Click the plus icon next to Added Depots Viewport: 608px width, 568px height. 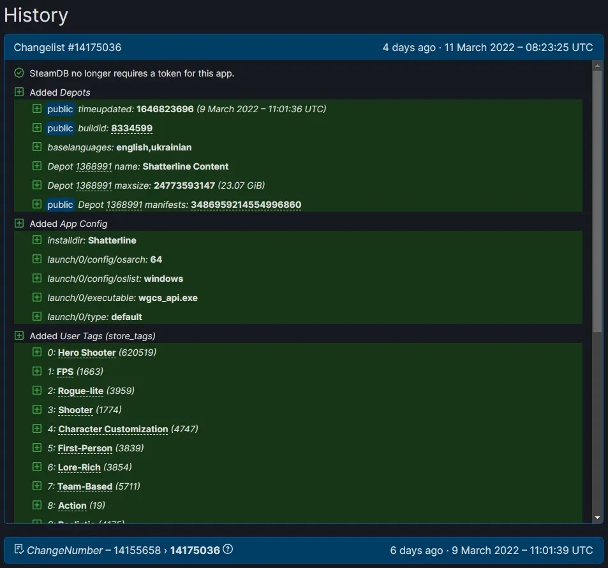pos(19,92)
